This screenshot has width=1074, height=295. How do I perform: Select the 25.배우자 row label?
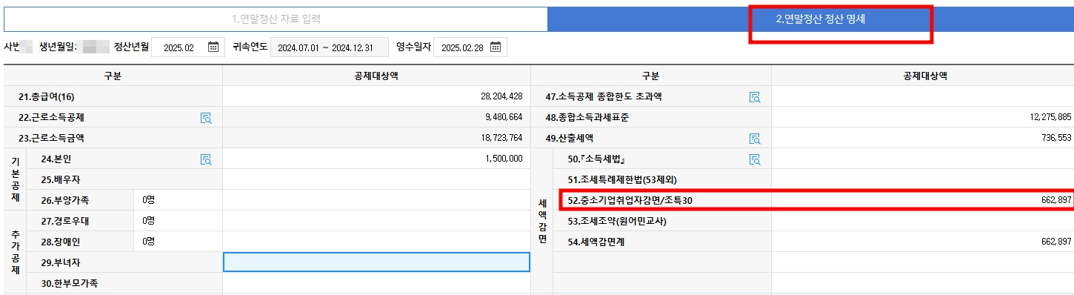click(x=60, y=179)
